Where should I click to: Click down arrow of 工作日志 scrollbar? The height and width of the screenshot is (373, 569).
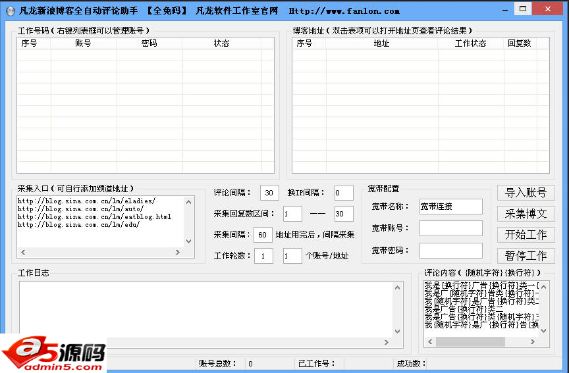click(x=397, y=332)
